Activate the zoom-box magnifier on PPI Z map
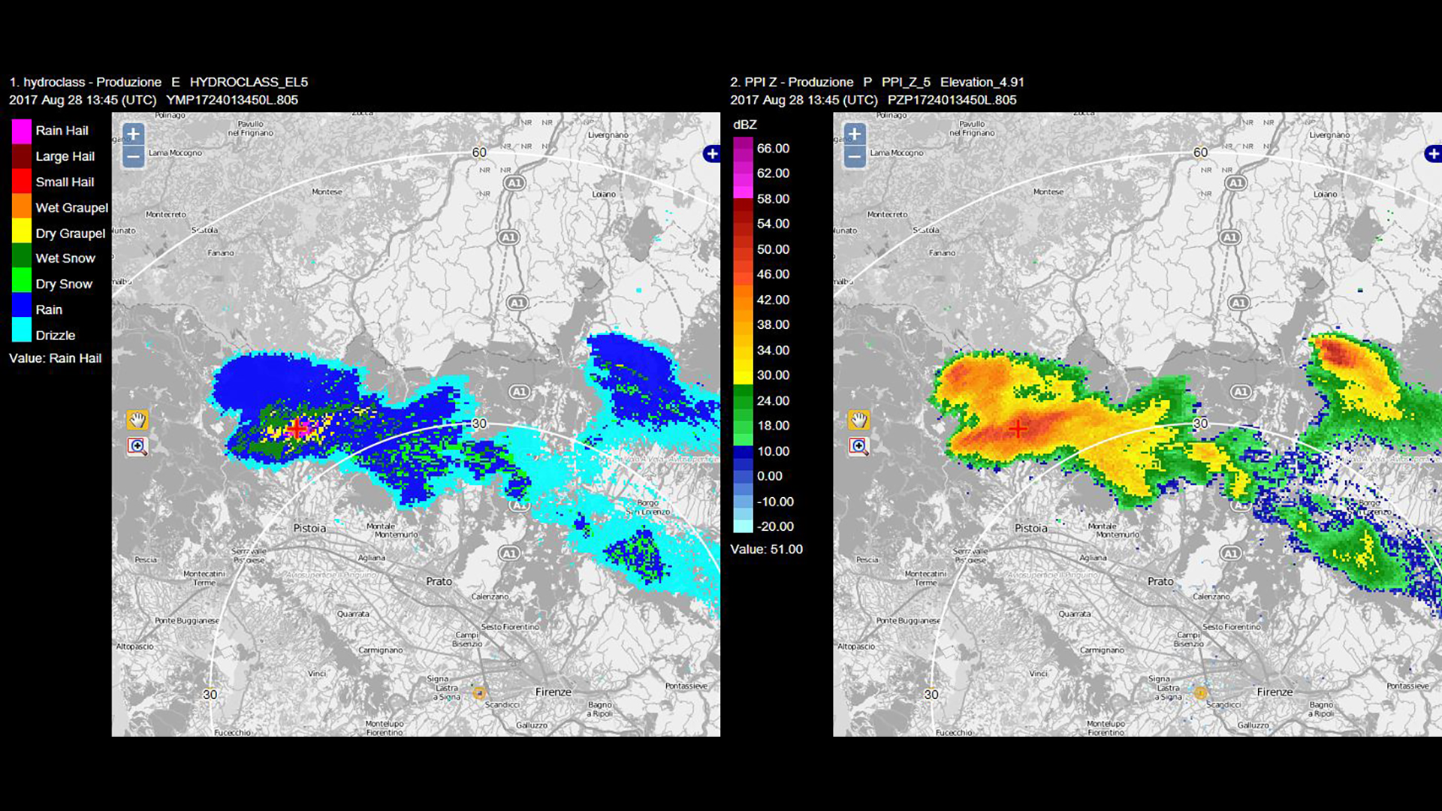The width and height of the screenshot is (1442, 811). 858,447
